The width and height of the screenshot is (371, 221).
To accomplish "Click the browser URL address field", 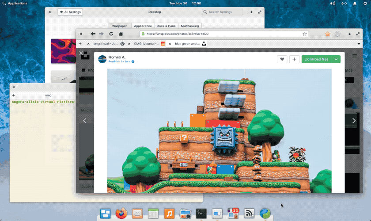I will pos(224,34).
